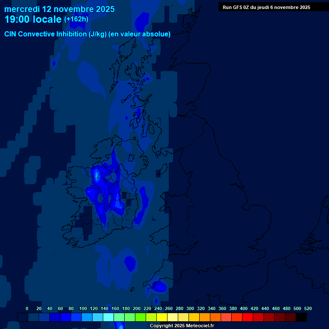Viewport: 329px width, 329px height.
Task: Click the bright green 200 legend swatch
Action: click(140, 317)
